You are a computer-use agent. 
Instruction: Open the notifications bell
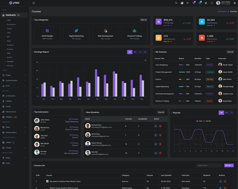(200, 3)
